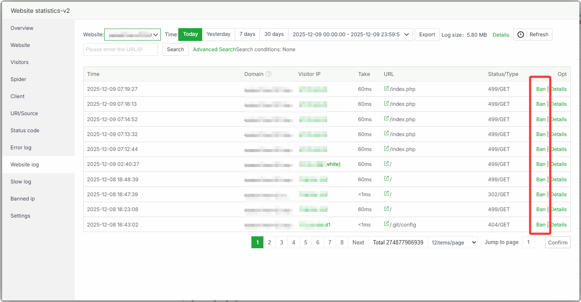Switch to the Spider menu item
Screen dimensions: 581x302
(x=18, y=79)
